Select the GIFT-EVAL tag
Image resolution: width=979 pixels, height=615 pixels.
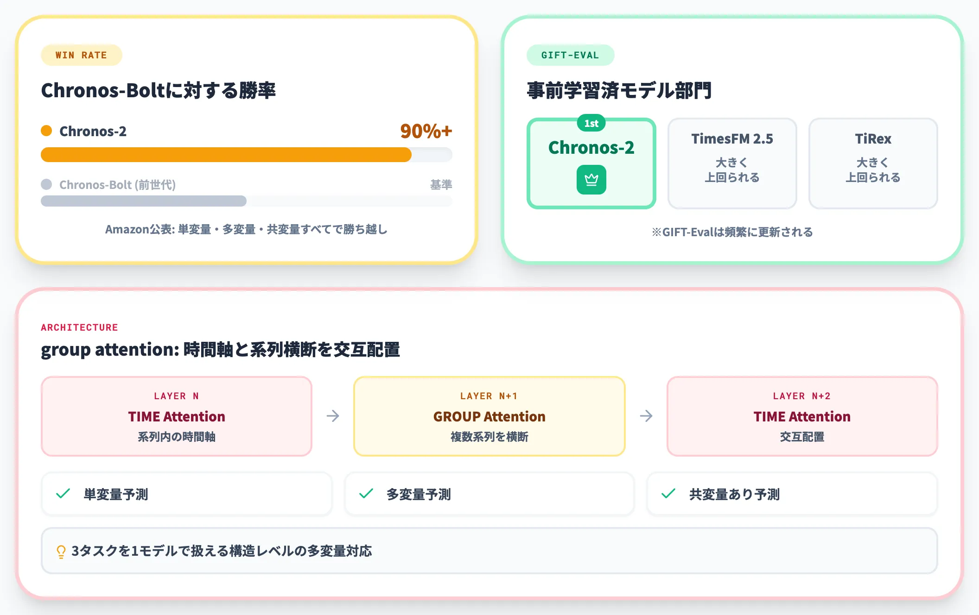[570, 55]
